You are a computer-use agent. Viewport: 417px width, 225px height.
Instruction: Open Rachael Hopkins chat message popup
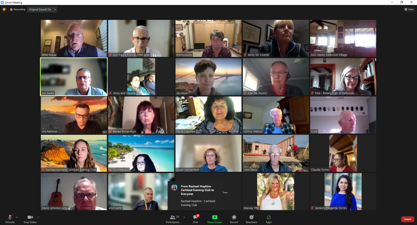196,193
